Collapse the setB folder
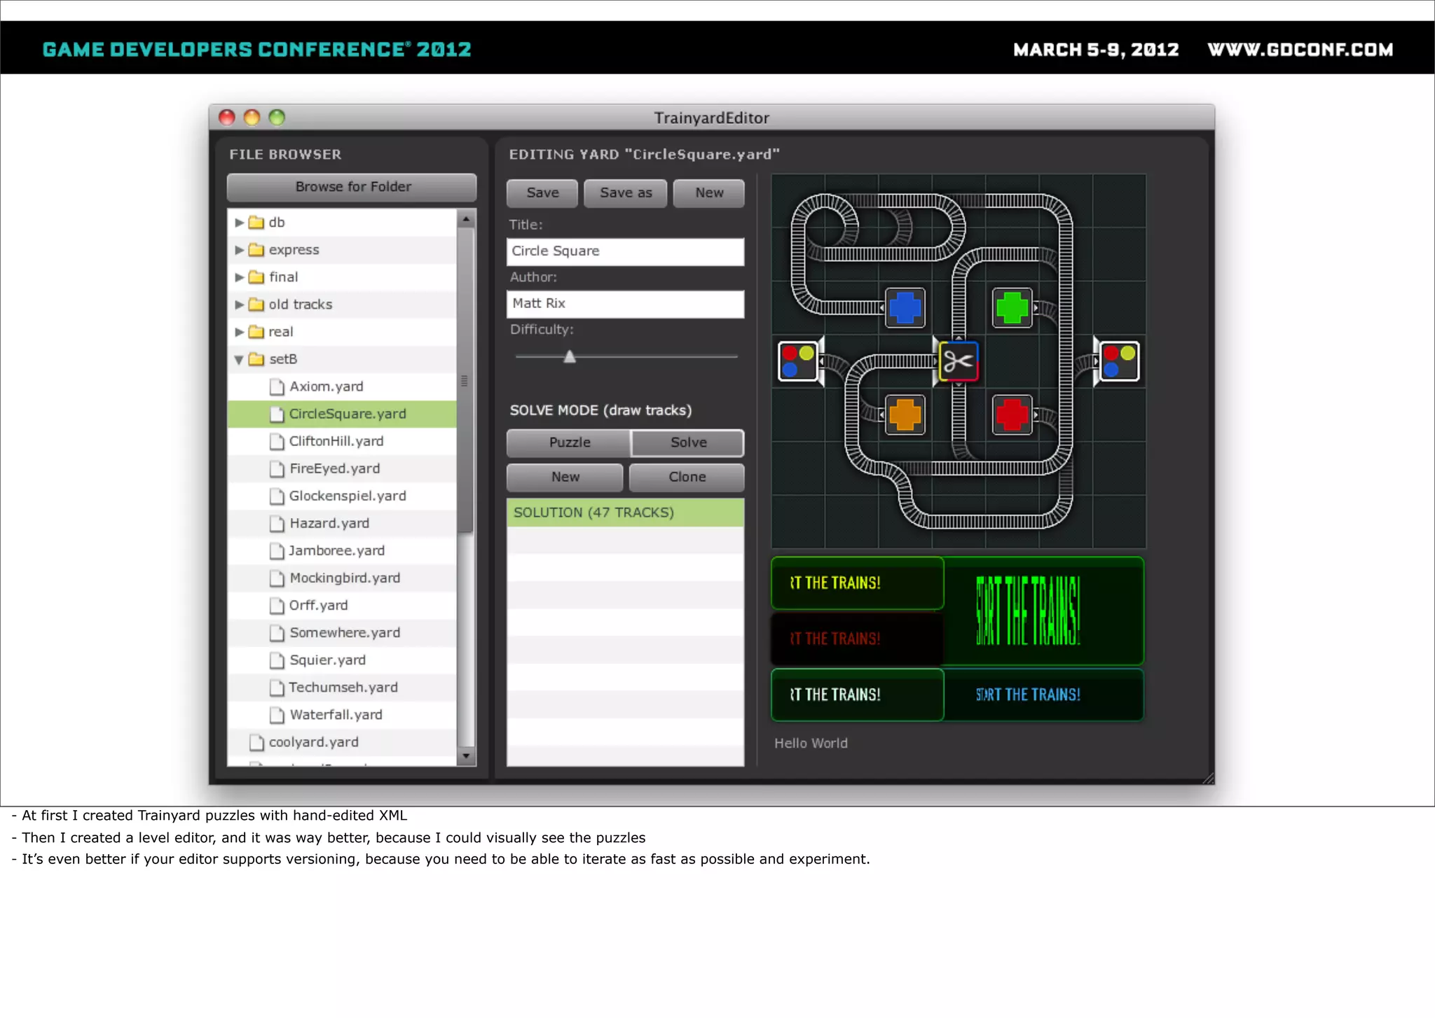Viewport: 1435px width, 1018px height. [x=239, y=360]
